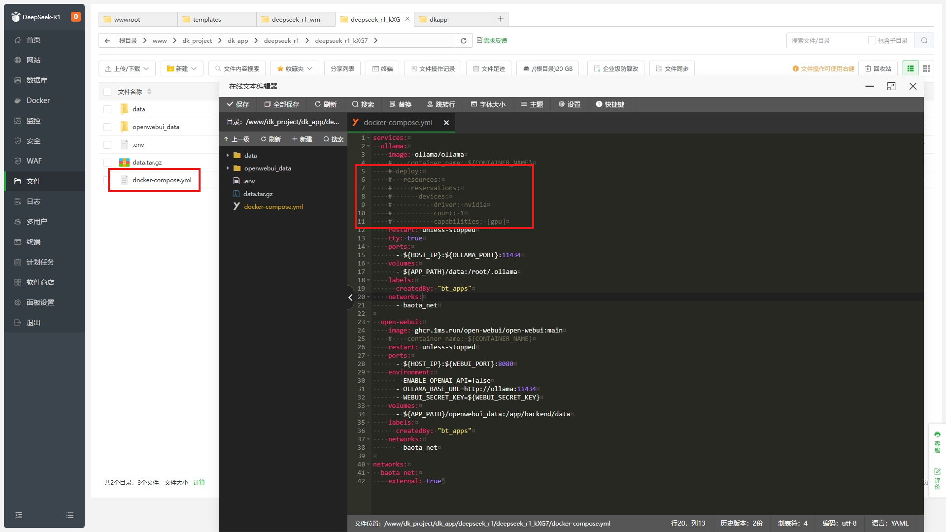Select list view icon
The width and height of the screenshot is (946, 532).
(911, 68)
